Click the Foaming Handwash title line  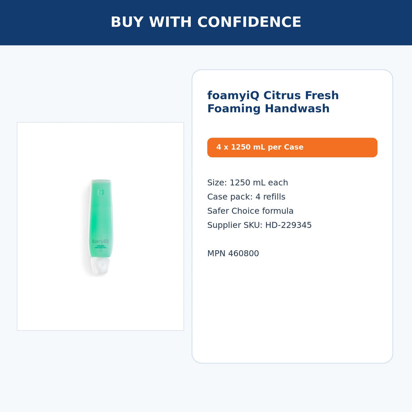[x=268, y=109]
